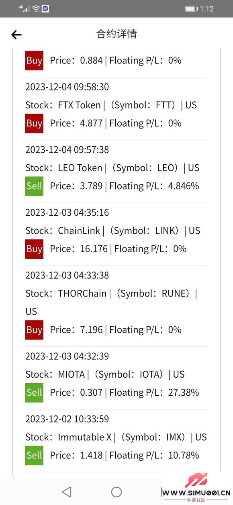The height and width of the screenshot is (505, 233).
Task: Tap the WiFi signal status icon
Action: click(36, 8)
